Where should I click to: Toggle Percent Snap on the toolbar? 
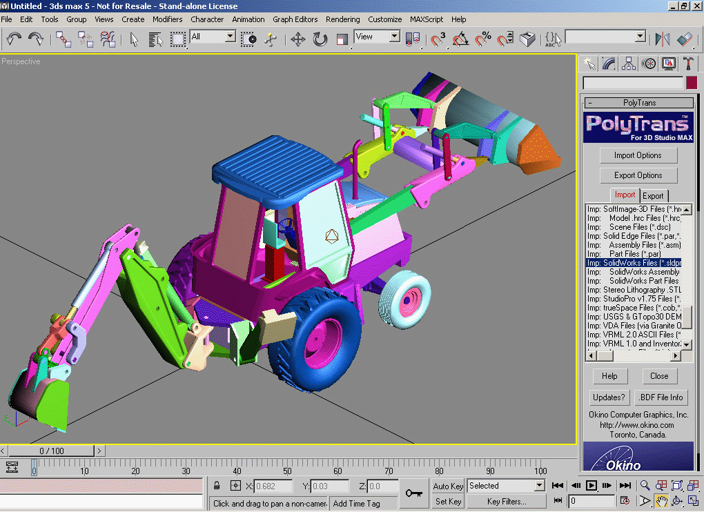pyautogui.click(x=482, y=39)
